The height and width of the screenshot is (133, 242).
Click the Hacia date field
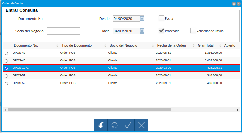(x=126, y=31)
